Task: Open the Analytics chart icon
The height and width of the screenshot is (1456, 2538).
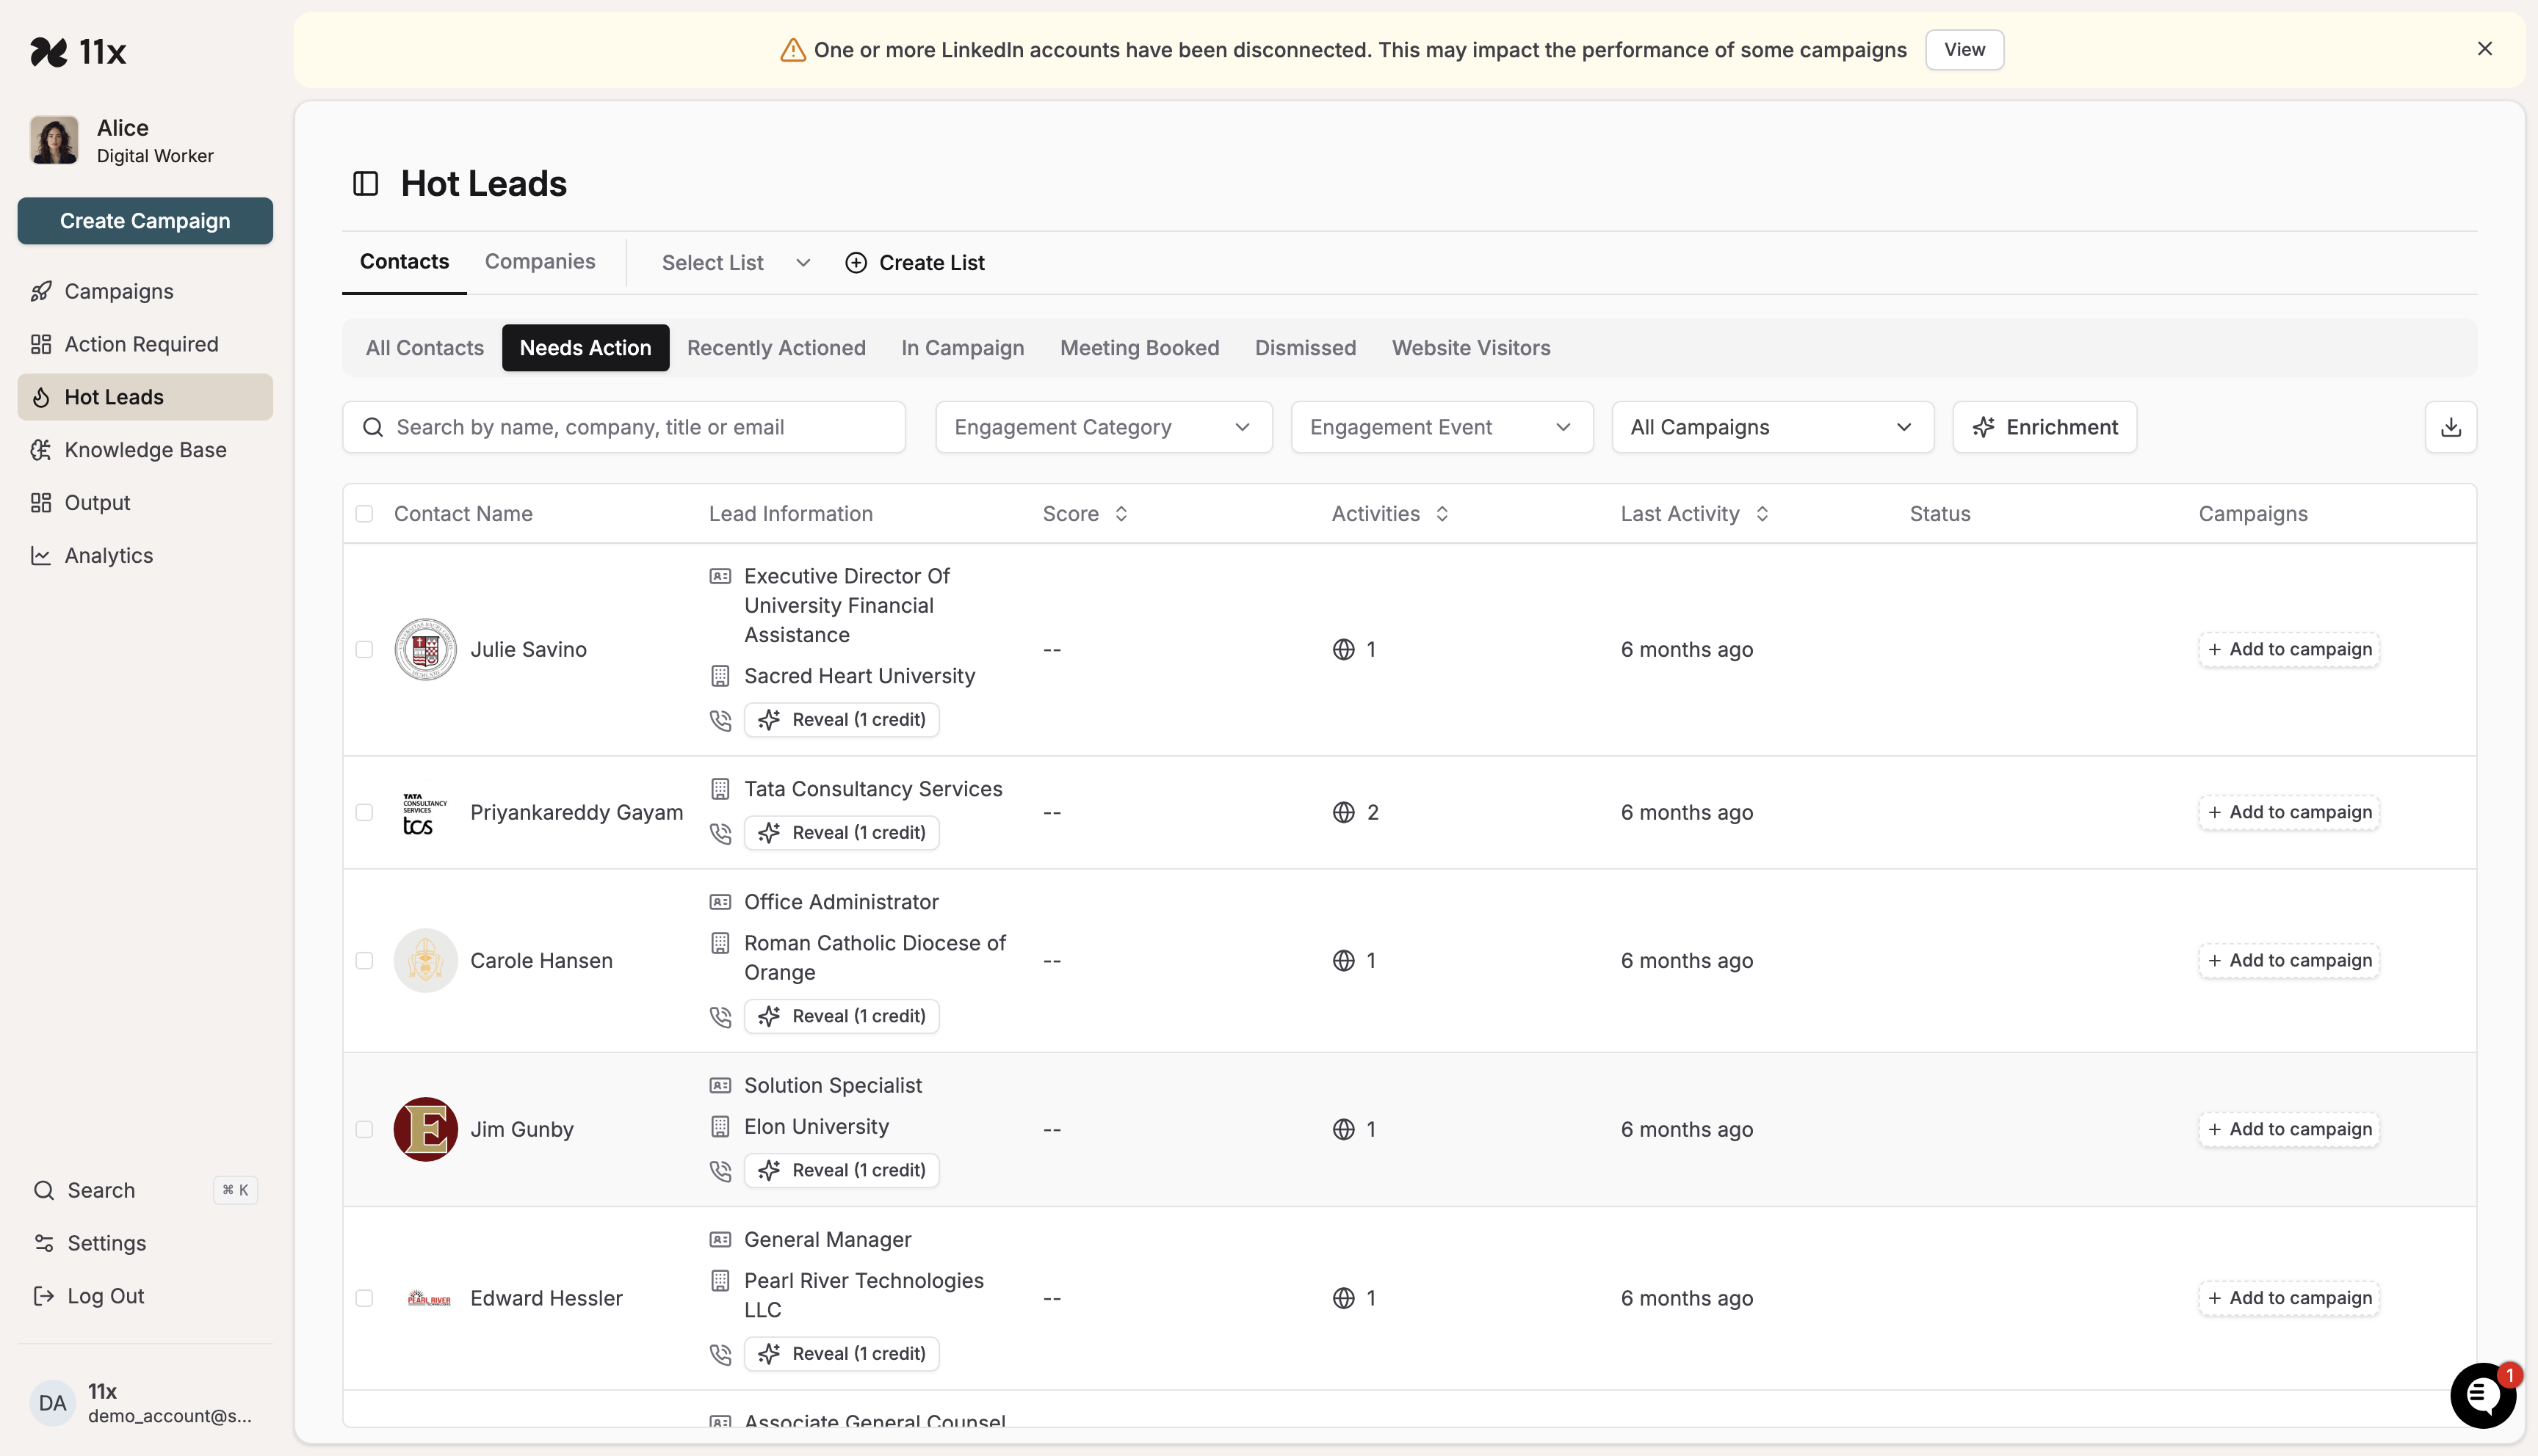Action: (41, 555)
